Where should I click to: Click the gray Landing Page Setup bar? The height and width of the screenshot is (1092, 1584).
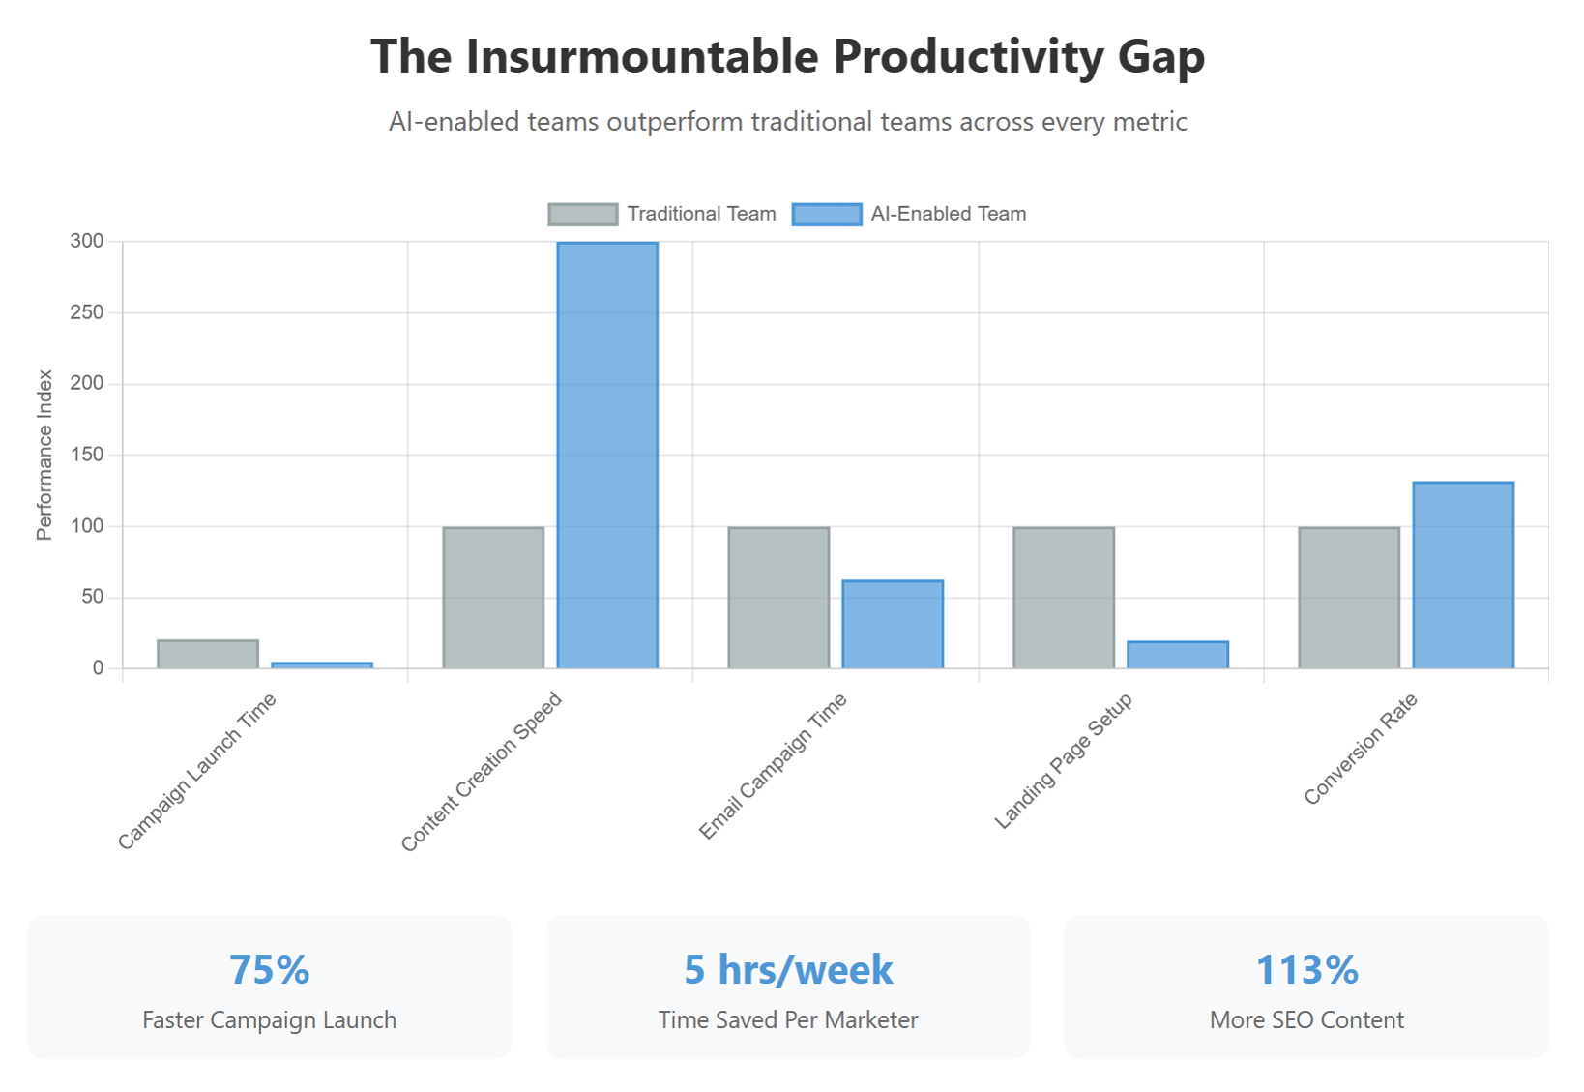[1064, 598]
